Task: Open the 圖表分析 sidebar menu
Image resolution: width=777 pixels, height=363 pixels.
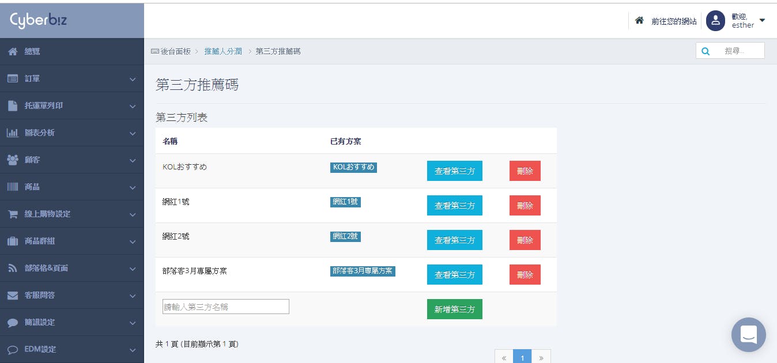Action: tap(71, 133)
